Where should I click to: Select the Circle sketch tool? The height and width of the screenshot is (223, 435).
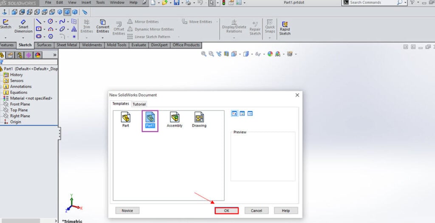[50, 21]
